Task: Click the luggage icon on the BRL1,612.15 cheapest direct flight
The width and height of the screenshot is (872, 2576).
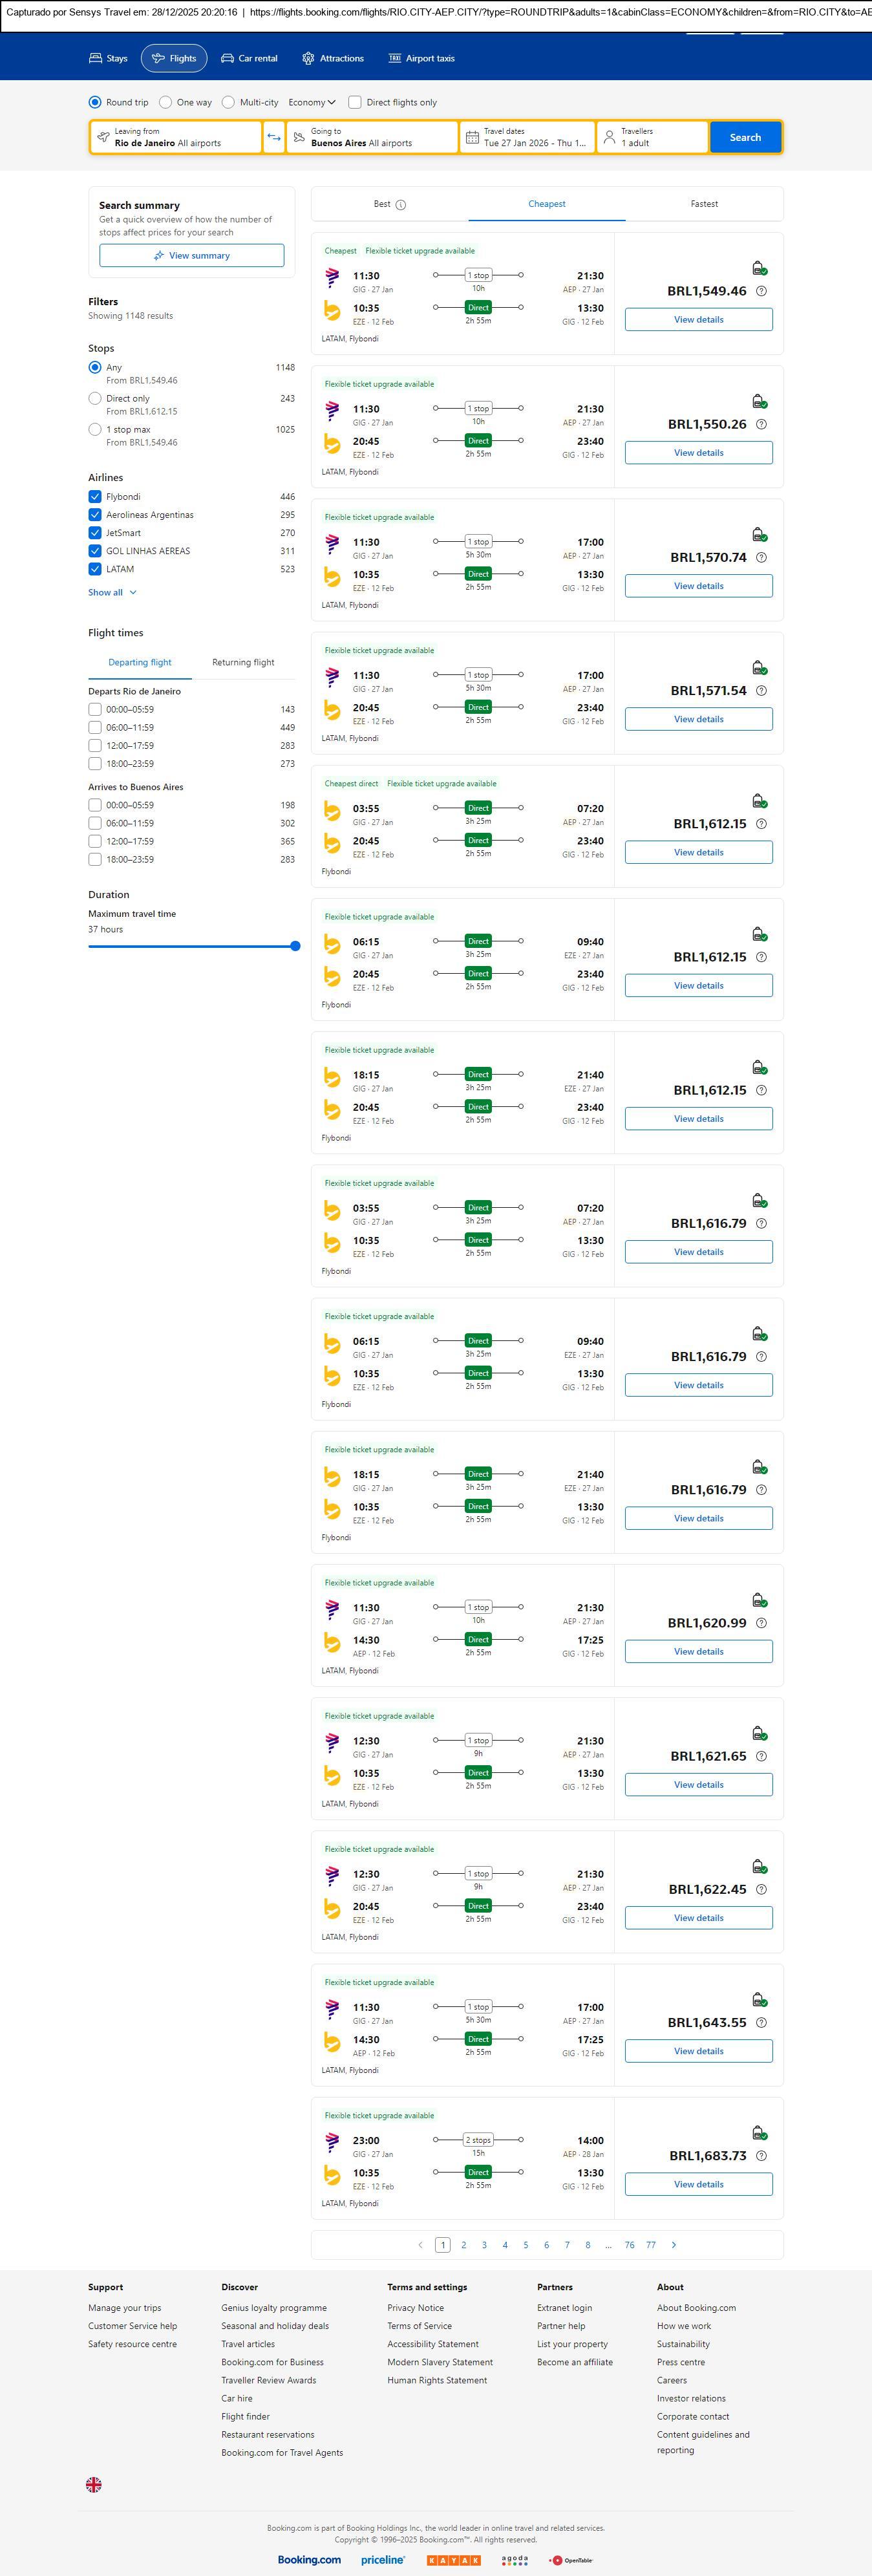Action: point(759,801)
